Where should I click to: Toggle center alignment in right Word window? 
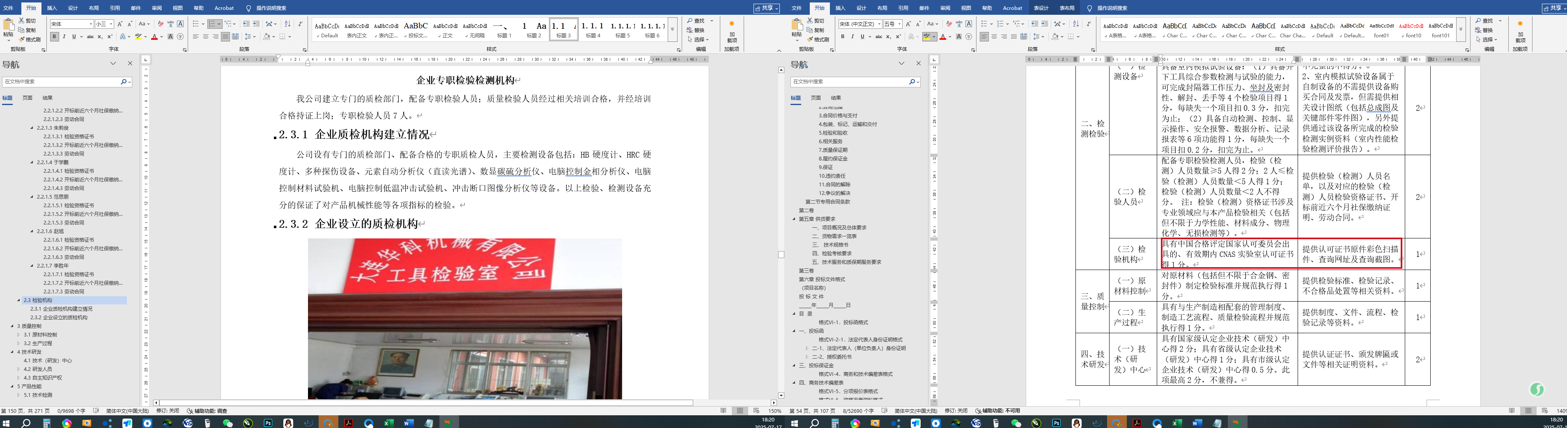(x=994, y=37)
